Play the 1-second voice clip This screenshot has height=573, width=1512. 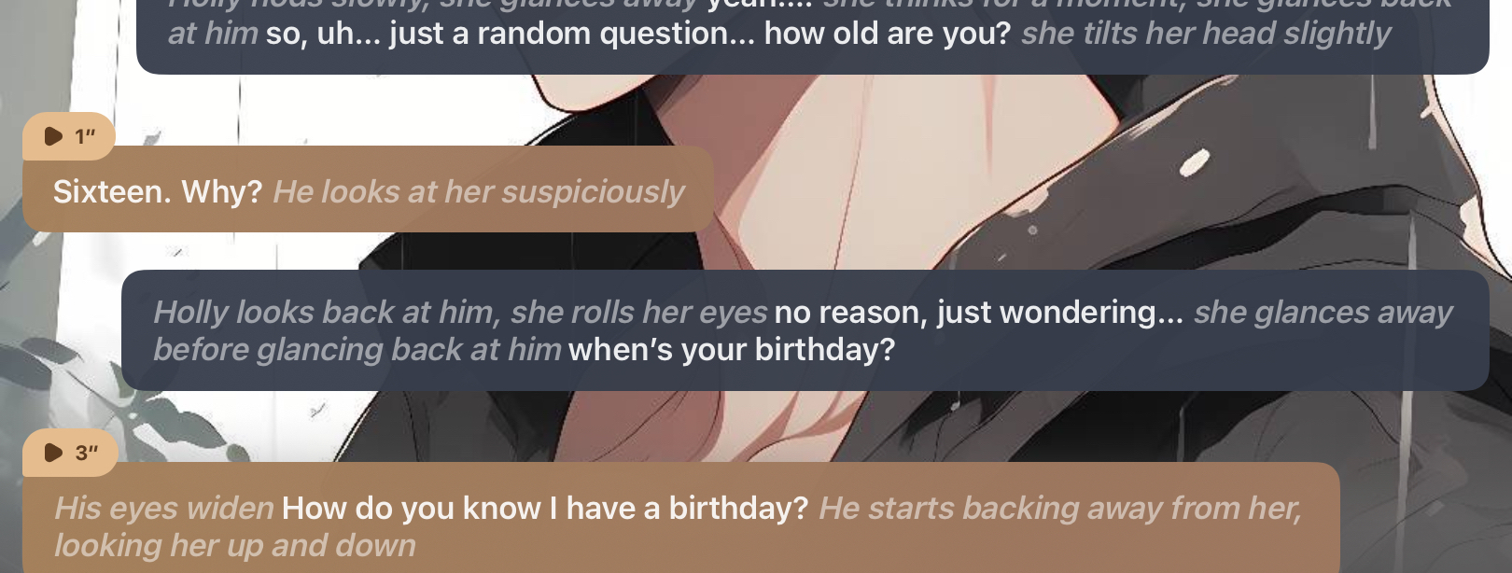coord(53,136)
